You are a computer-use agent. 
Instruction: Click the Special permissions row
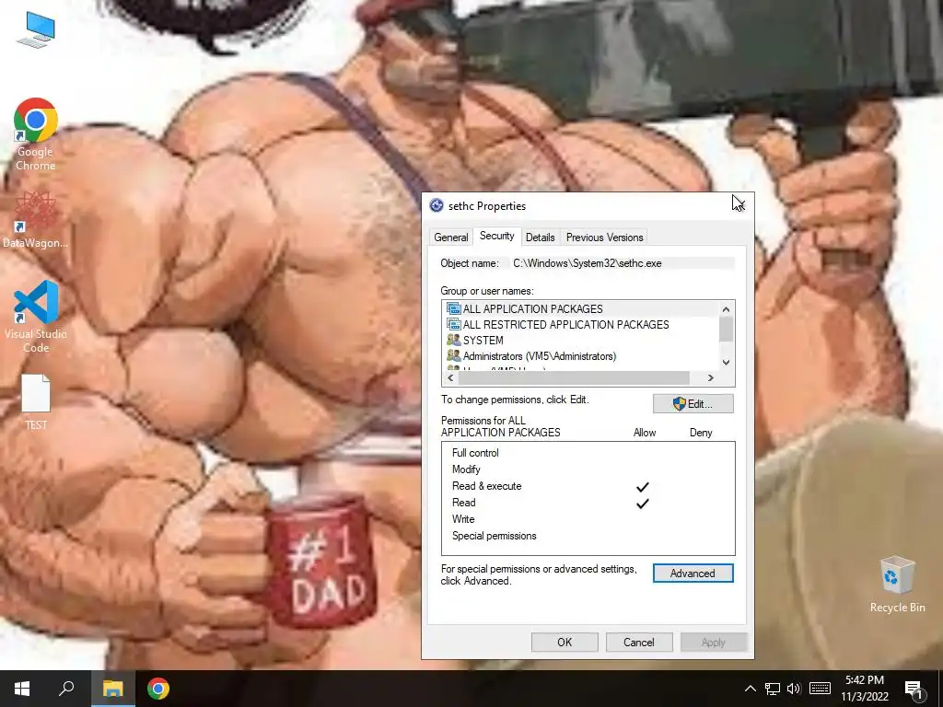pos(588,536)
